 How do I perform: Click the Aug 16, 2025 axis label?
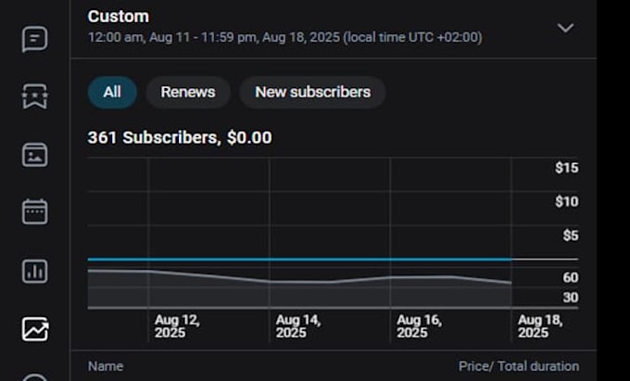click(x=419, y=326)
